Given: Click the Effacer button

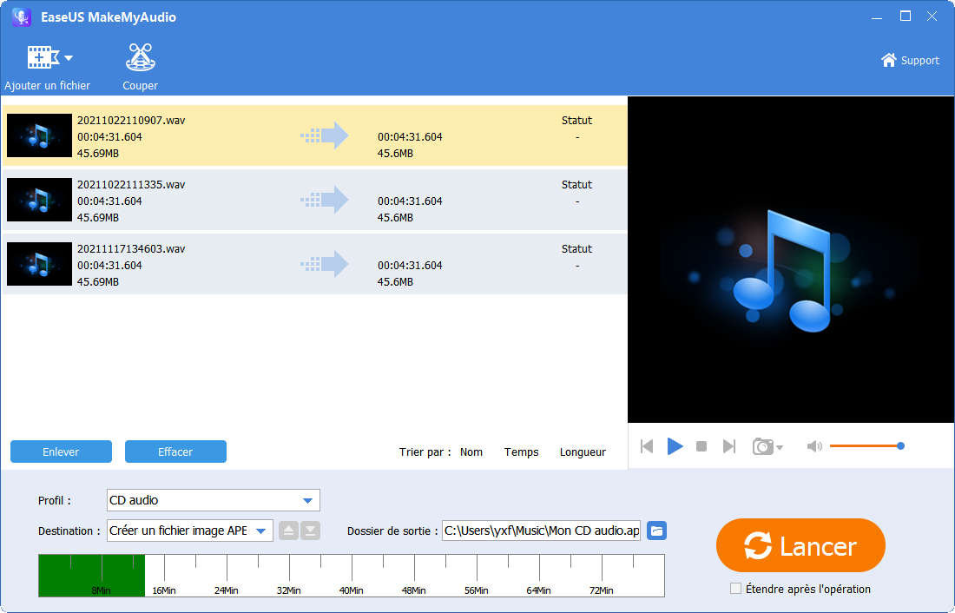Looking at the screenshot, I should point(175,452).
